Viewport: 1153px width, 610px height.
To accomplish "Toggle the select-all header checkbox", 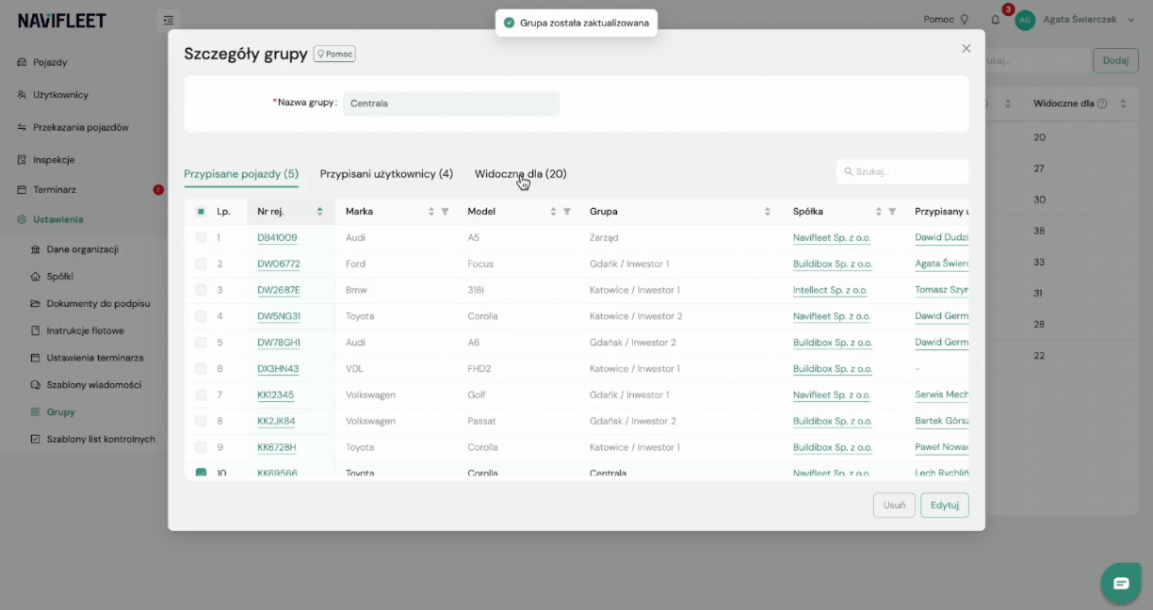I will pyautogui.click(x=201, y=212).
